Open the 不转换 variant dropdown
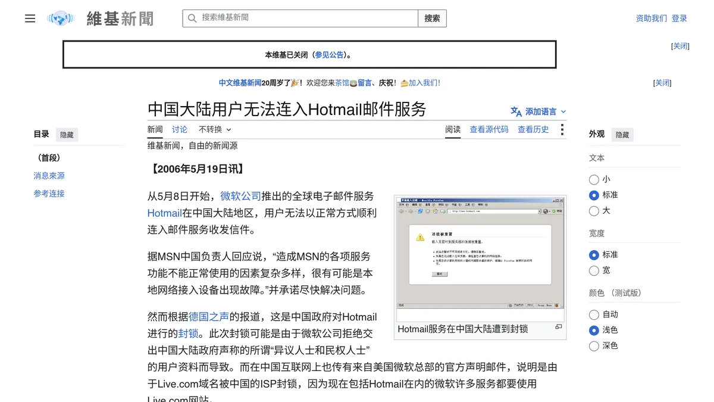 215,129
